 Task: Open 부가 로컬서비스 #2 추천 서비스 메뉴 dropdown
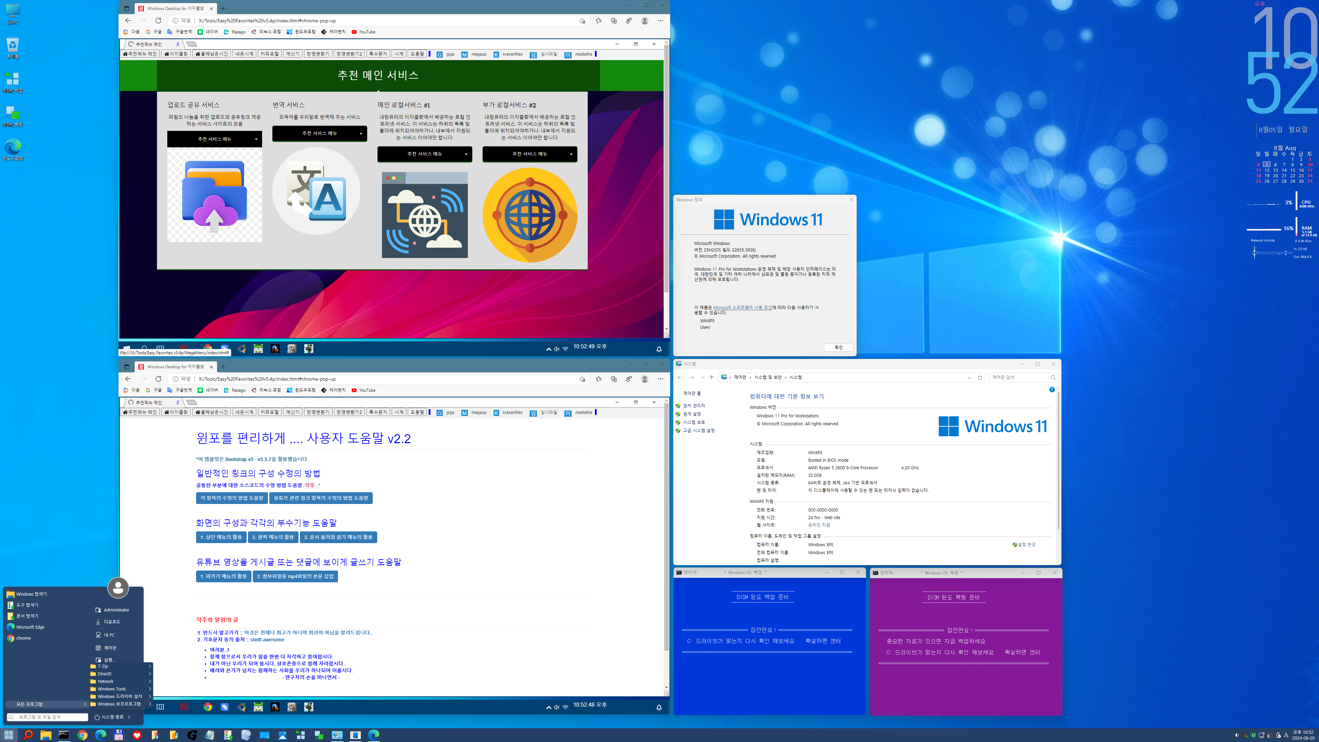(x=529, y=154)
